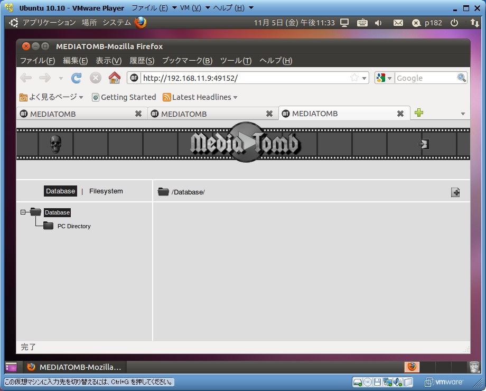Open Getting Started bookmark
Image resolution: width=486 pixels, height=391 pixels.
coord(124,97)
